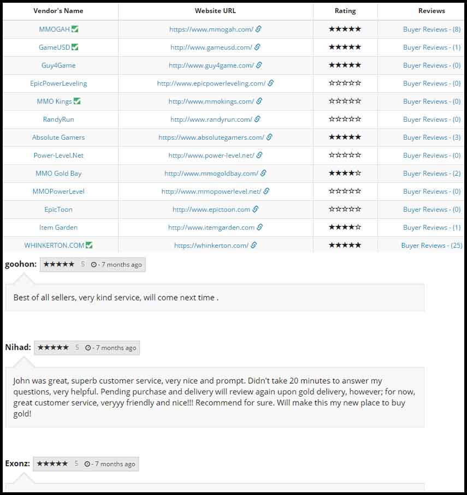Click the verified checkmark next to MMO Kings

(77, 101)
